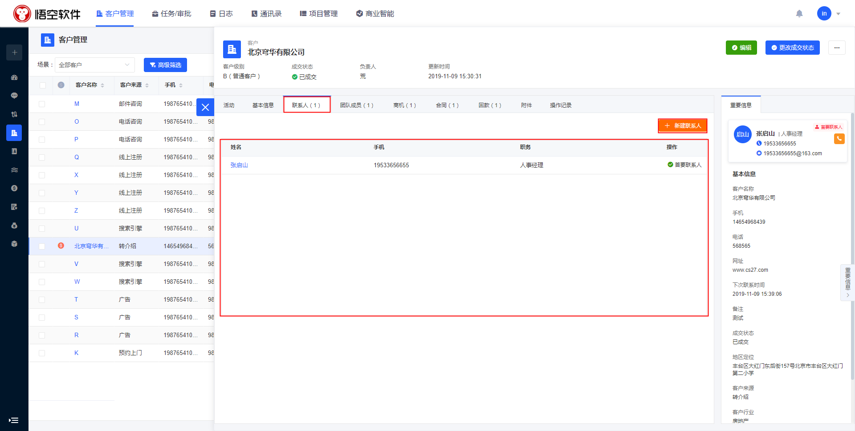This screenshot has width=855, height=431.
Task: Open the customers icon in sidebar
Action: click(14, 133)
